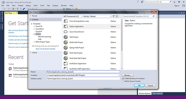Image resolution: width=186 pixels, height=99 pixels.
Task: Open the vertical Server Explorer tab
Action: [x=2, y=17]
